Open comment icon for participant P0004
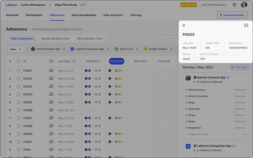The height and width of the screenshot is (158, 253). click(51, 94)
